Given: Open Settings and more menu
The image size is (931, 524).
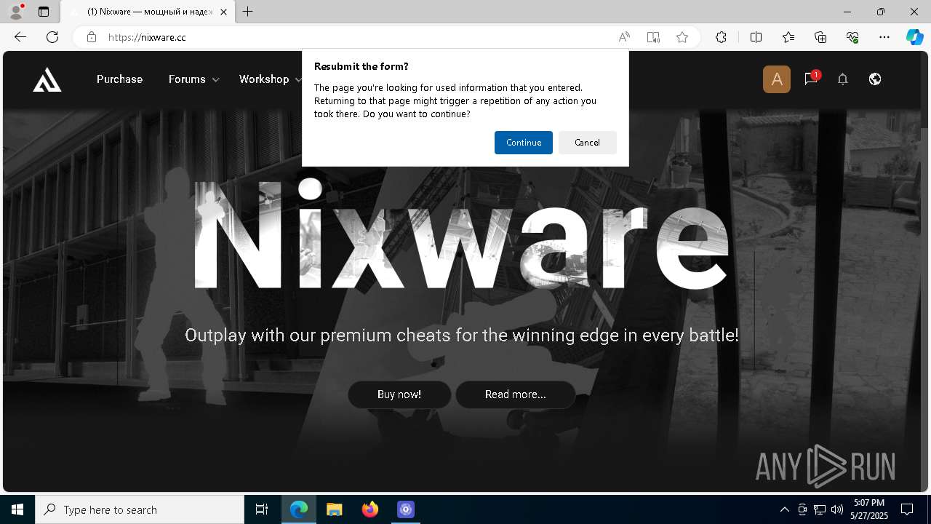Looking at the screenshot, I should click(884, 37).
